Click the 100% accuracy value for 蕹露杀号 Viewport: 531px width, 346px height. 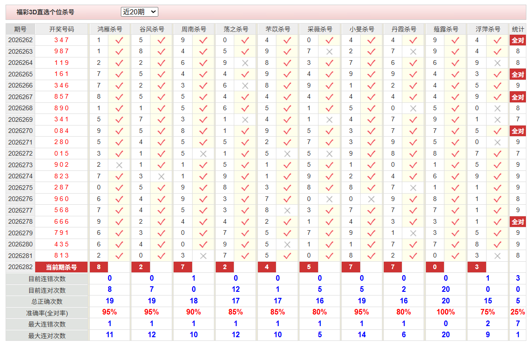(446, 312)
